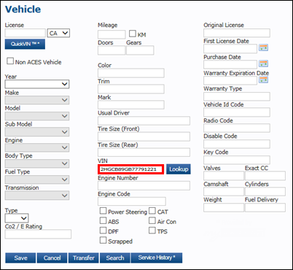
Task: Tick the CAT checkbox
Action: pyautogui.click(x=152, y=211)
